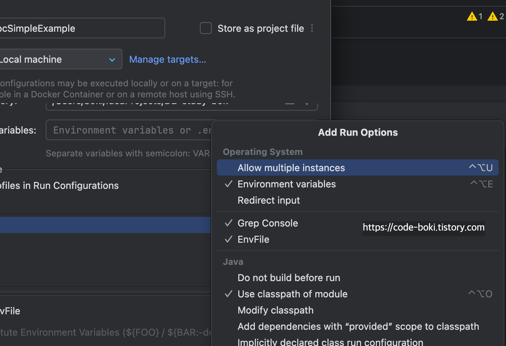The height and width of the screenshot is (346, 506).
Task: Click the highlighted blue row in the left panel
Action: 105,225
